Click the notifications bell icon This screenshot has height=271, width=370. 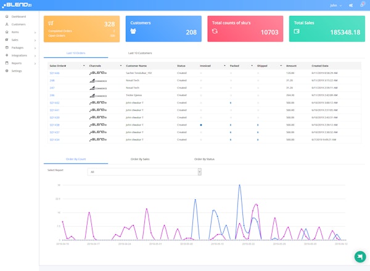point(361,5)
